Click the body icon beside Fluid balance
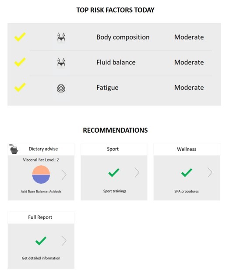The image size is (229, 277). click(61, 62)
